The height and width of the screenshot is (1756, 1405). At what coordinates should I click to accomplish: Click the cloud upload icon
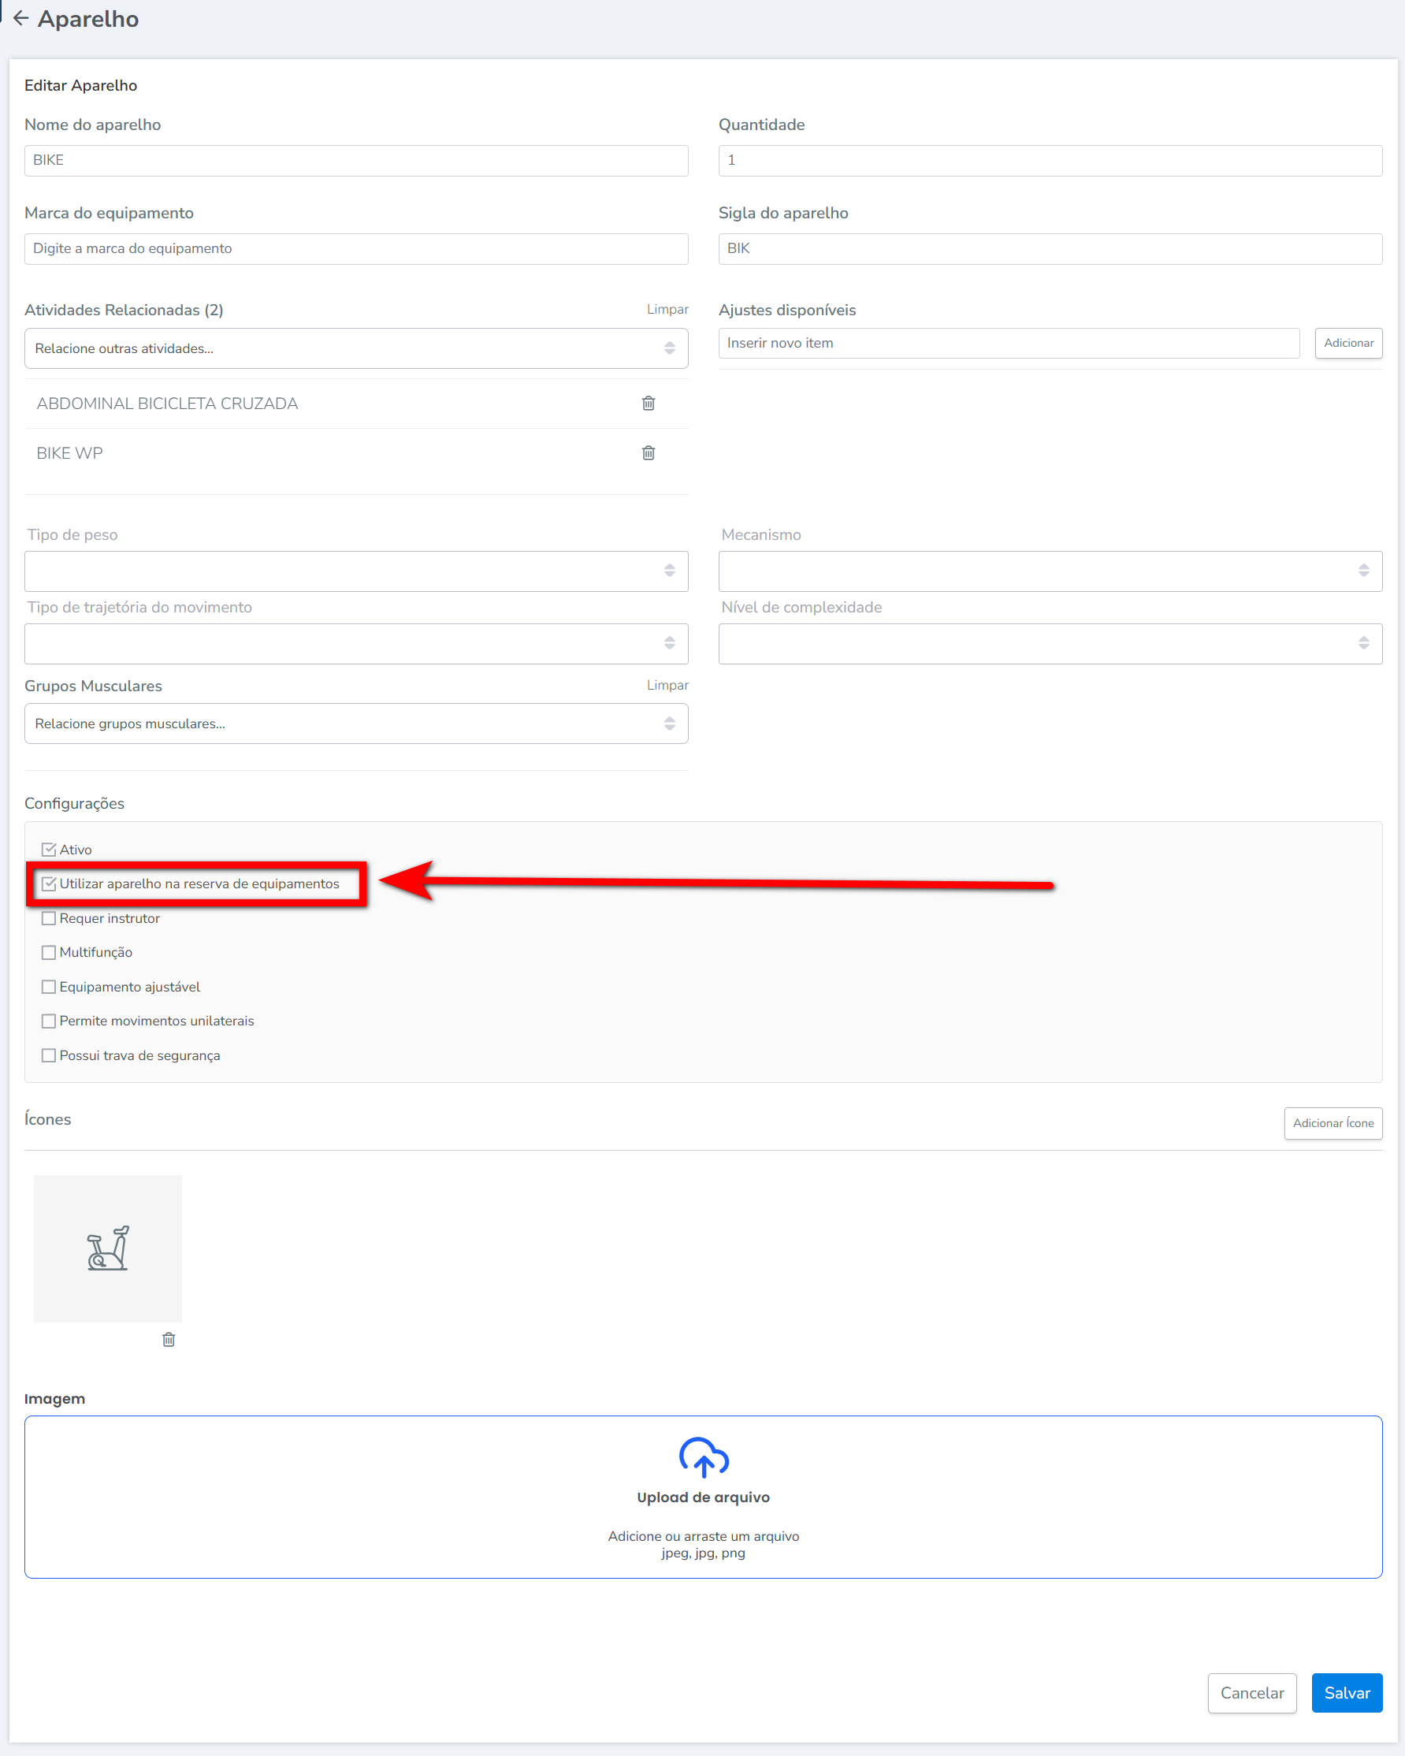click(703, 1457)
